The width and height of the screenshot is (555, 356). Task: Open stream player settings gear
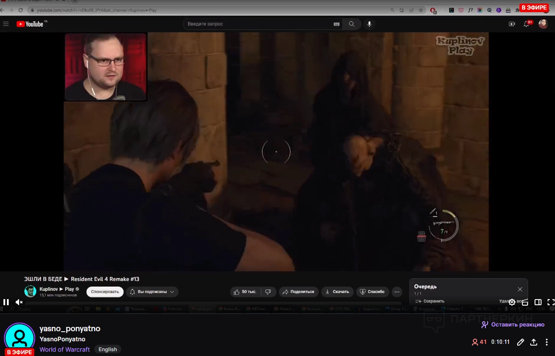click(x=512, y=302)
